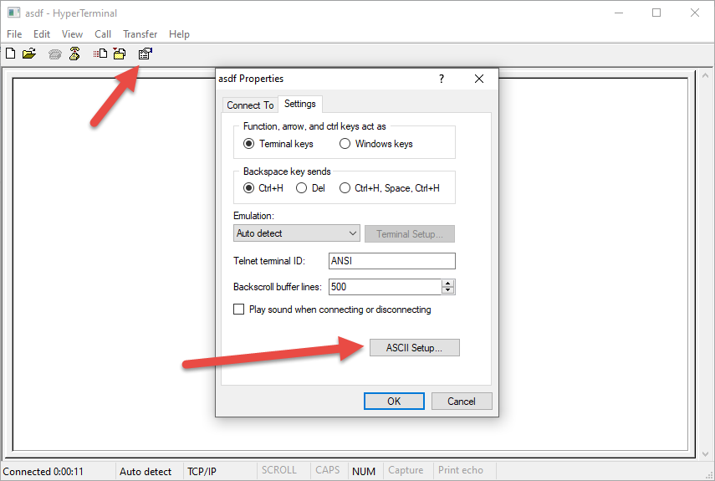The image size is (715, 481).
Task: Click TCP/IP in the status bar
Action: pyautogui.click(x=202, y=472)
